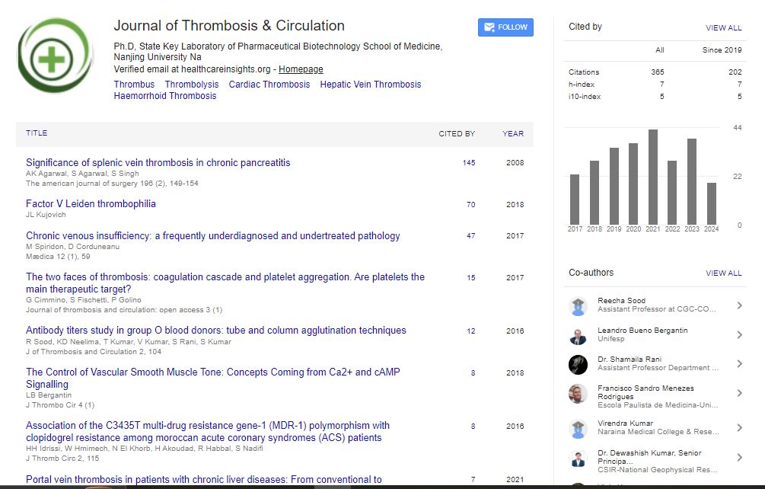Viewport: 765px width, 489px height.
Task: Open Factor V Leiden thrombophilia article
Action: pyautogui.click(x=91, y=203)
